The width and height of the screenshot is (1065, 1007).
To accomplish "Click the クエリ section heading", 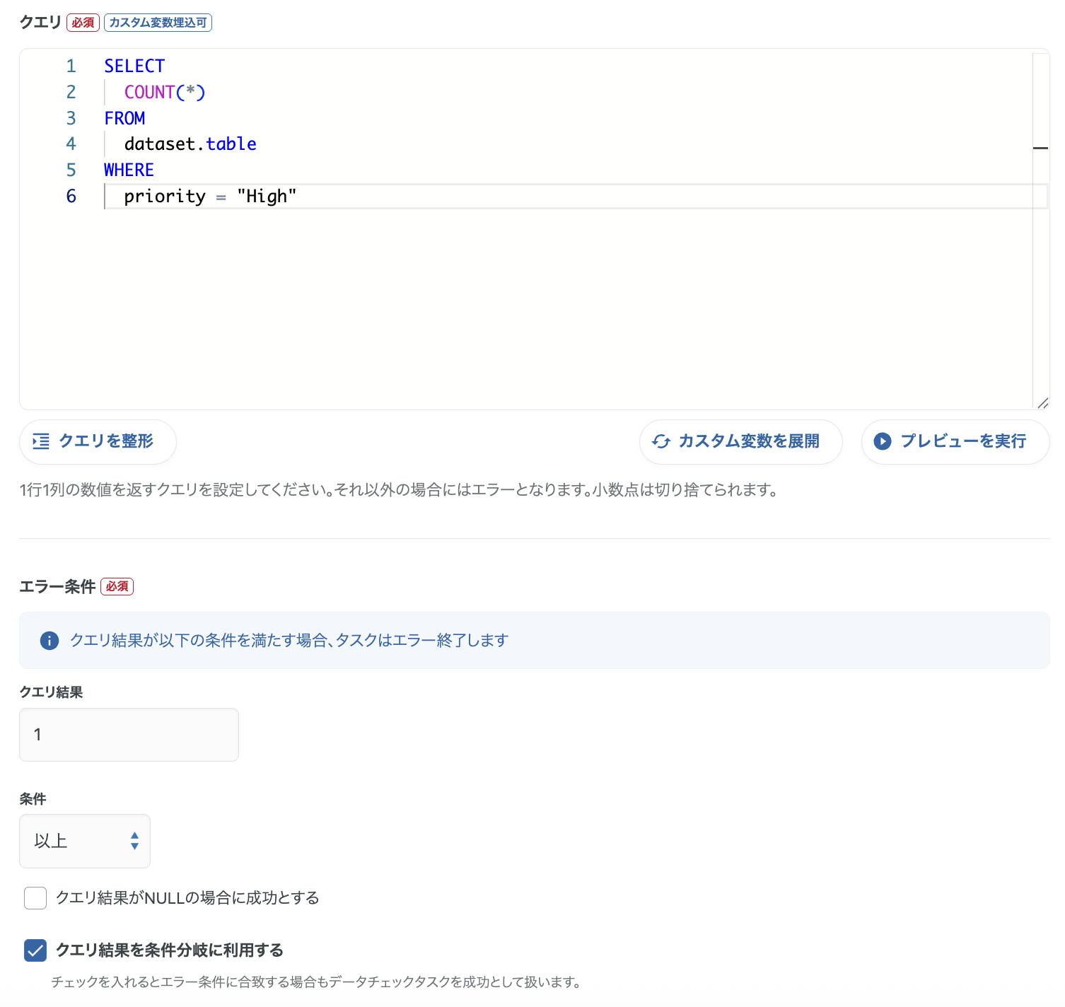I will click(x=39, y=22).
